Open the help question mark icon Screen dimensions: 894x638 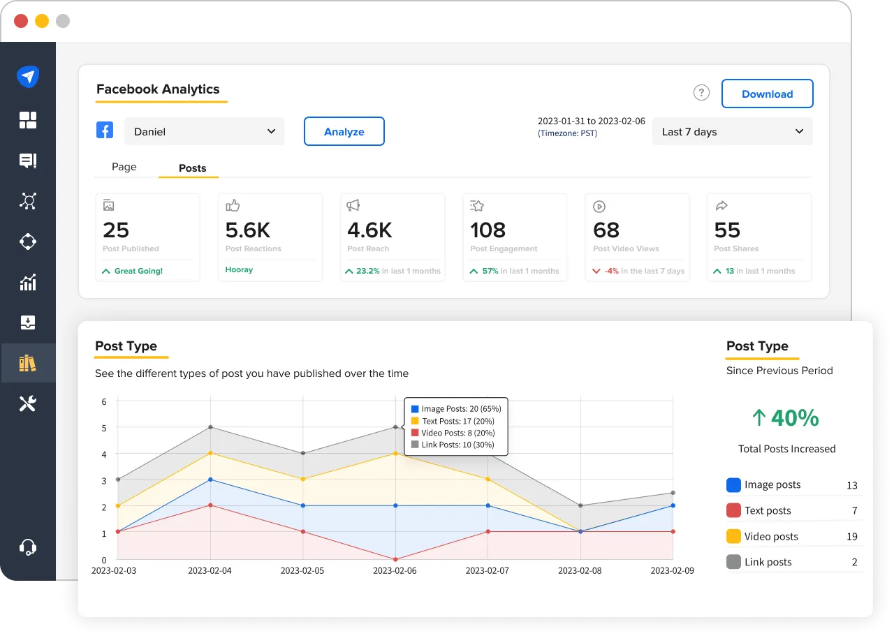pos(701,92)
